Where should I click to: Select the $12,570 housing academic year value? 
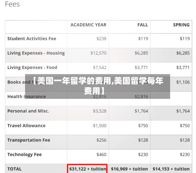tap(98, 53)
